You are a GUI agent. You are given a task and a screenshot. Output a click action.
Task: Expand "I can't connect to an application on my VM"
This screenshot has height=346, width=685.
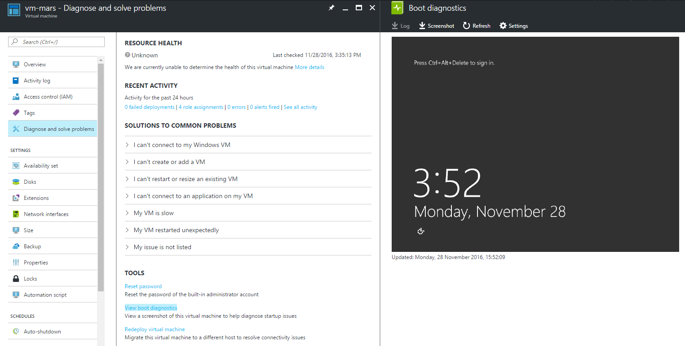pyautogui.click(x=248, y=196)
